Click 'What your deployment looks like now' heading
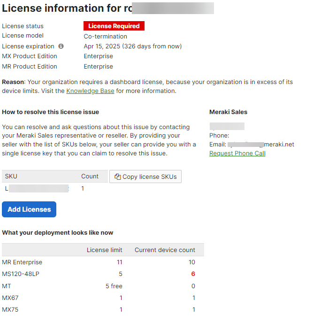Screen dimensions: 321x322 tap(58, 232)
